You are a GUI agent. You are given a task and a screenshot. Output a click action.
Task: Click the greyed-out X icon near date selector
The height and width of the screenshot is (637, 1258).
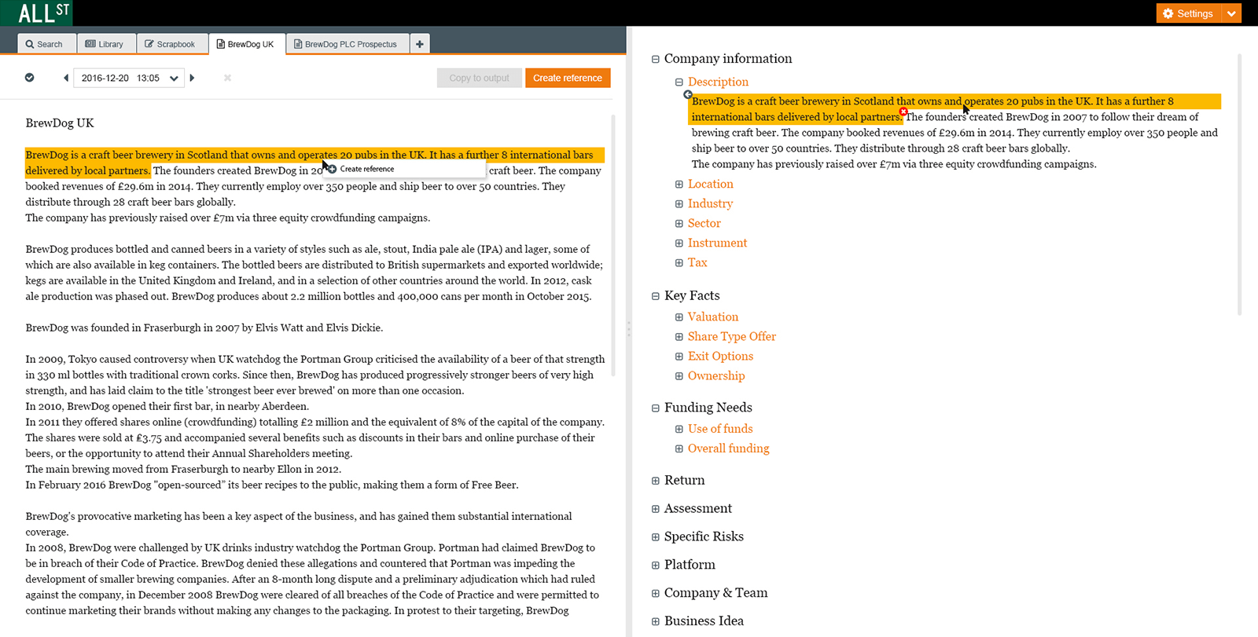[x=227, y=78]
